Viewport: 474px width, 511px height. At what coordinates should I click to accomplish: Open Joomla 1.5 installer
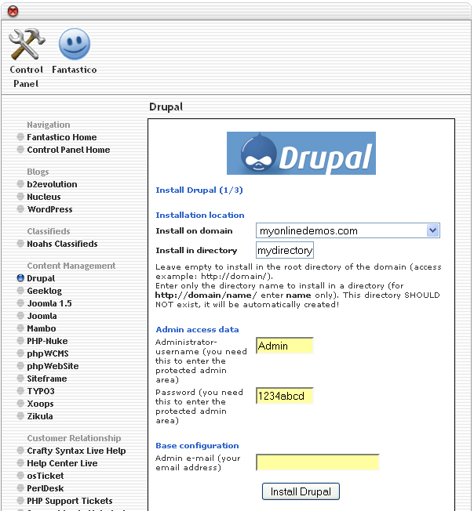click(x=49, y=303)
